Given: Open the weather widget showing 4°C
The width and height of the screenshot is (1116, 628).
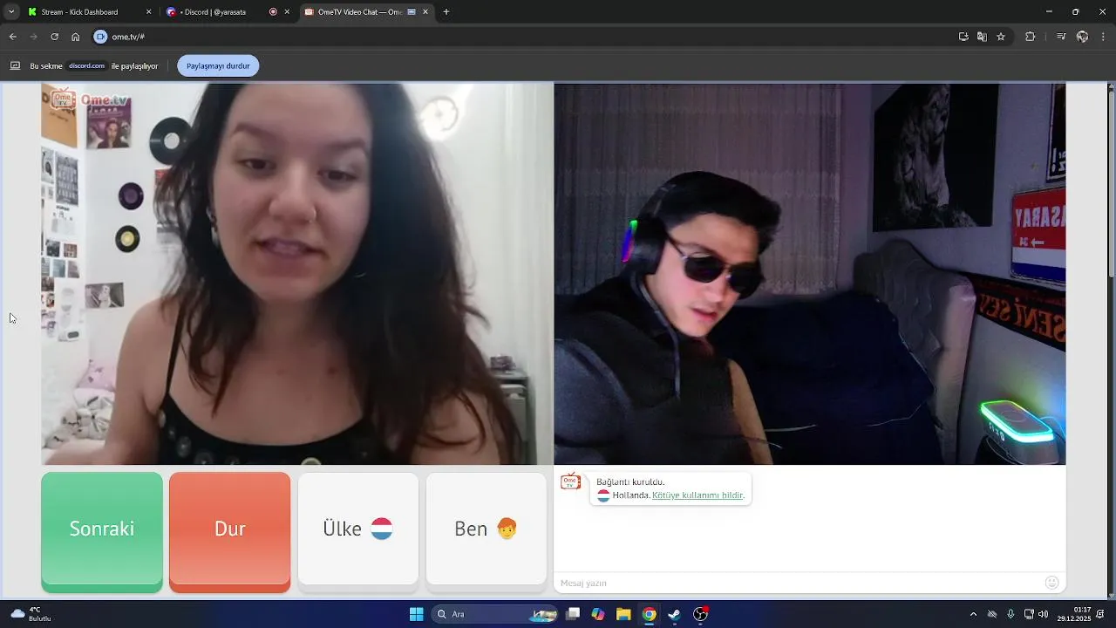Looking at the screenshot, I should click(x=31, y=614).
